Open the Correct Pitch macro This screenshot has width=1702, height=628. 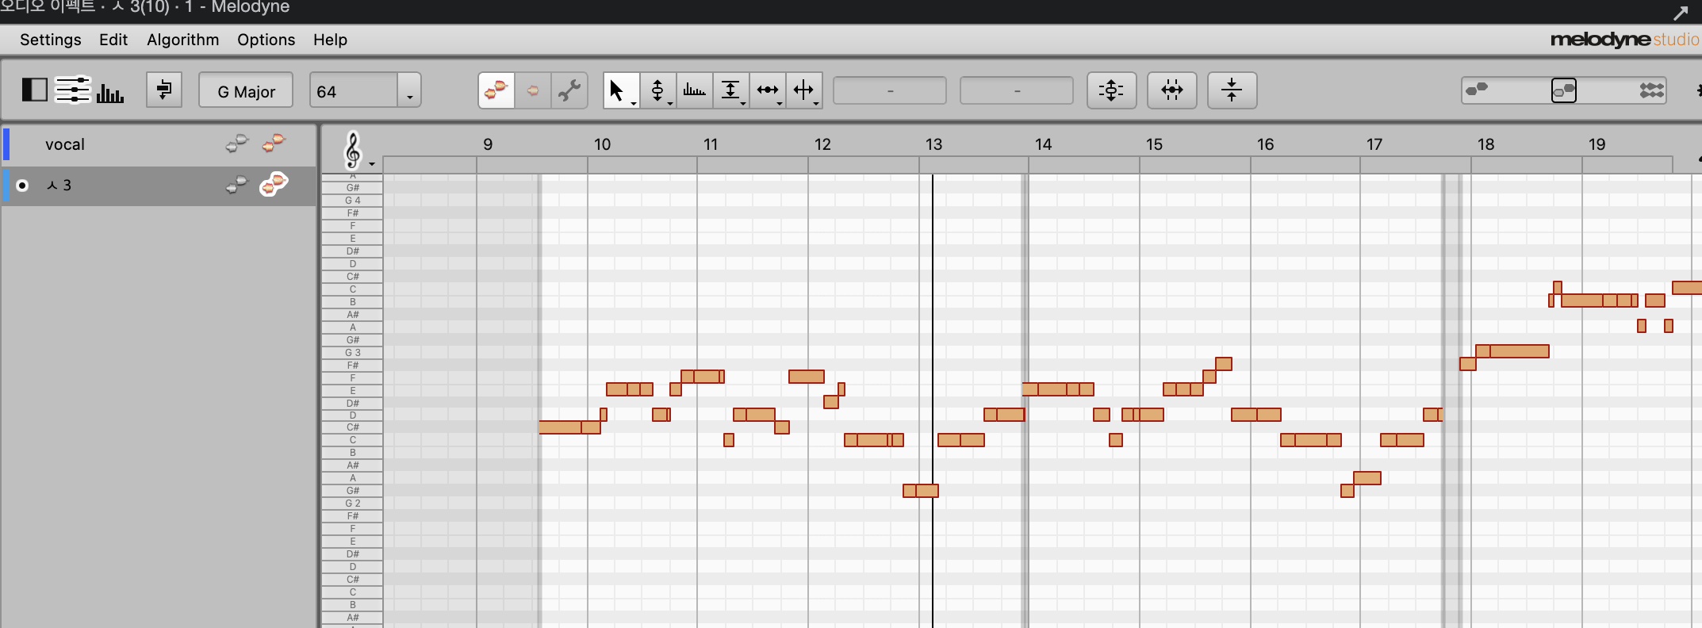[x=1111, y=90]
